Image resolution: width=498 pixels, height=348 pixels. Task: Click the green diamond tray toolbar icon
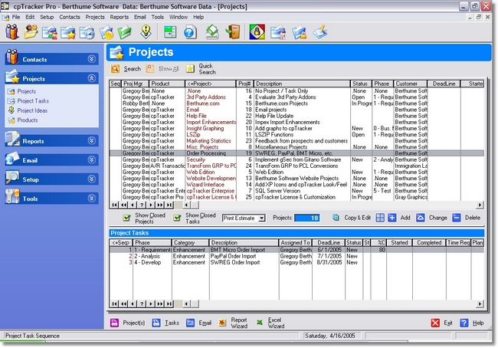(x=212, y=31)
